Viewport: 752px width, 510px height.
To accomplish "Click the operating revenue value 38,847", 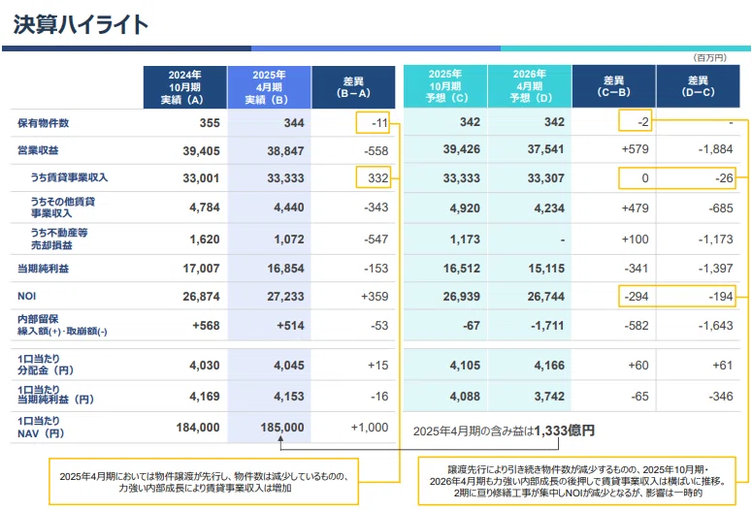I will (x=285, y=151).
